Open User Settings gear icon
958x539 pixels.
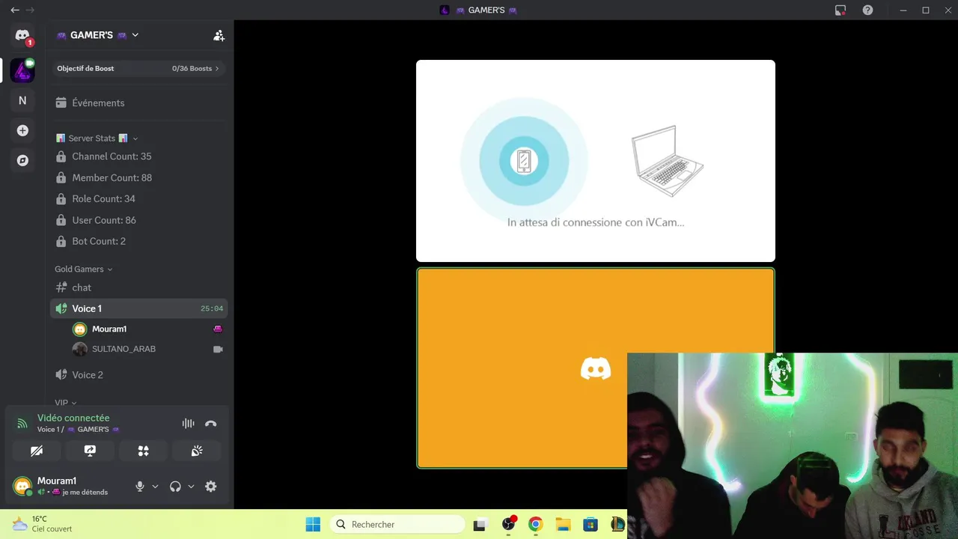[x=211, y=487]
